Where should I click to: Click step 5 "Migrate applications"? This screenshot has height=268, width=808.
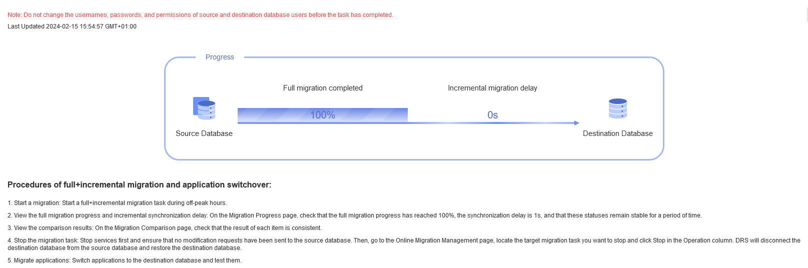click(x=125, y=260)
